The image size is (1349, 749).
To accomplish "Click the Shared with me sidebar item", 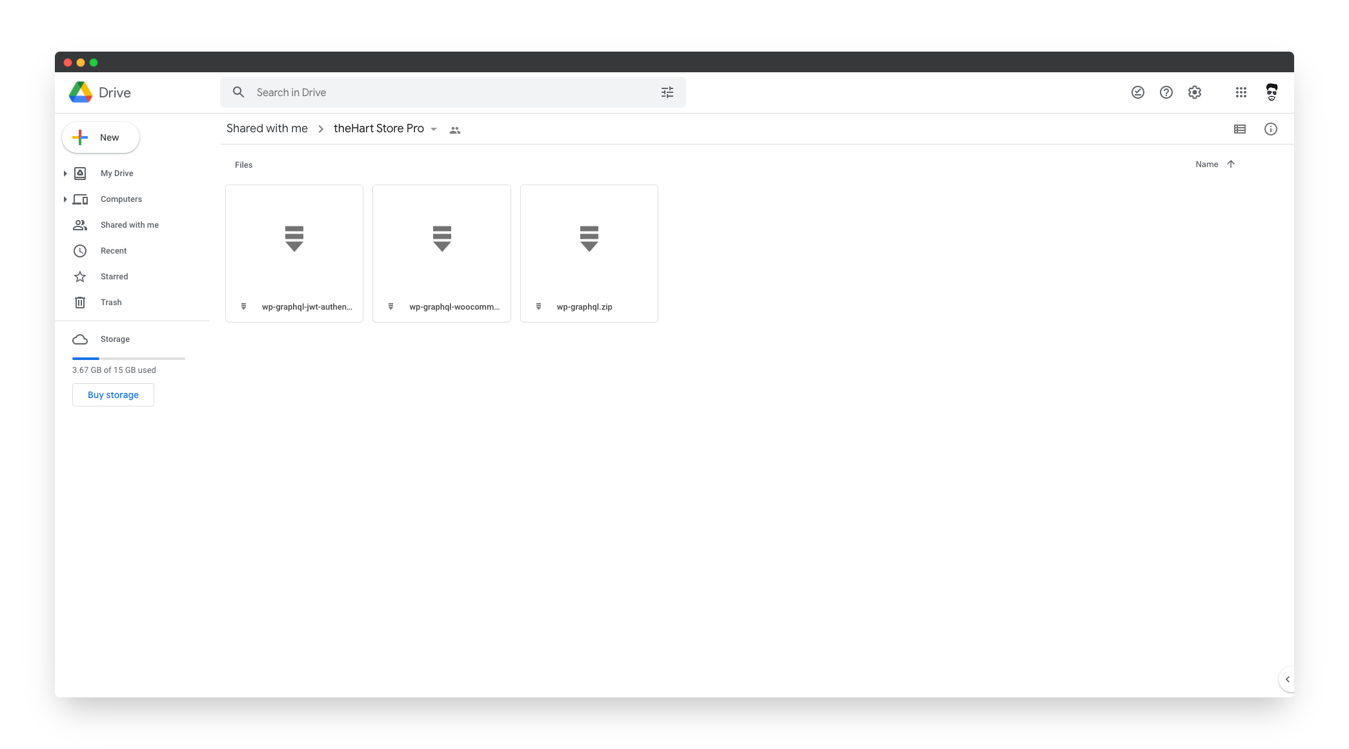I will point(130,224).
